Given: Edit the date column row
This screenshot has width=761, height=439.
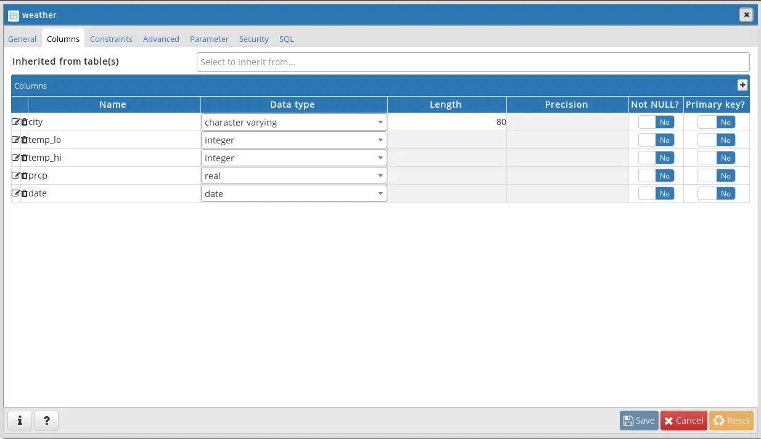Looking at the screenshot, I should pos(15,193).
